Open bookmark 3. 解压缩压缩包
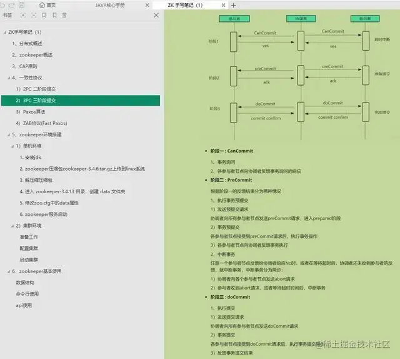 click(x=36, y=180)
